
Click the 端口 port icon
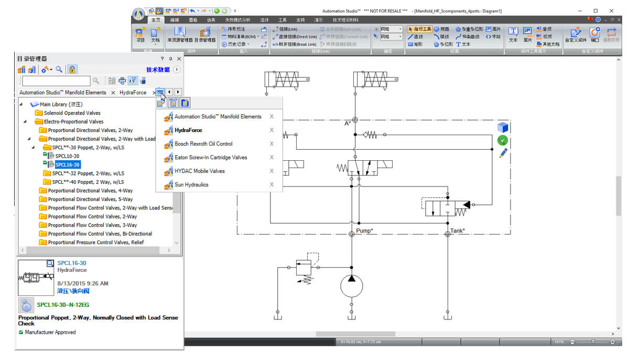(x=594, y=35)
